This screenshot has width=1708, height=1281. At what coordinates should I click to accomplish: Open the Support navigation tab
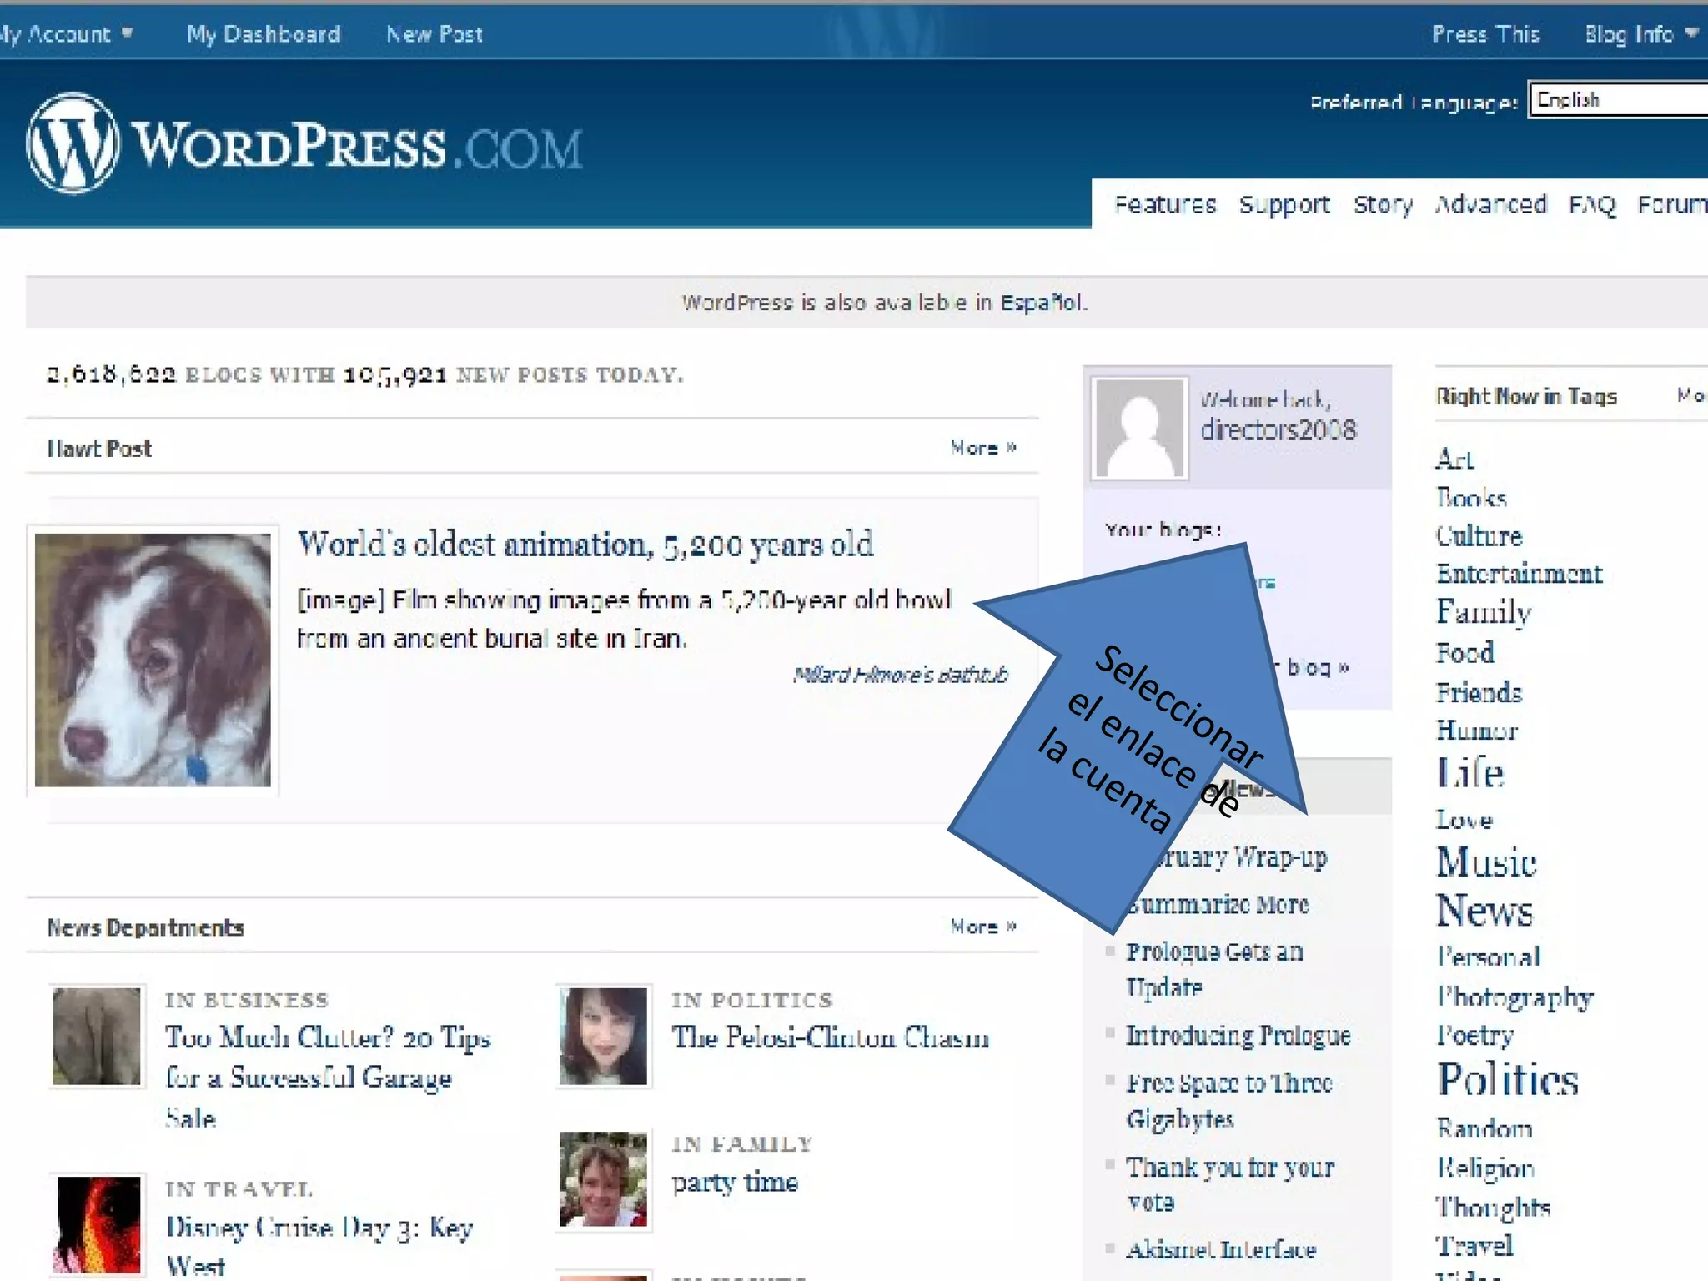(1284, 204)
